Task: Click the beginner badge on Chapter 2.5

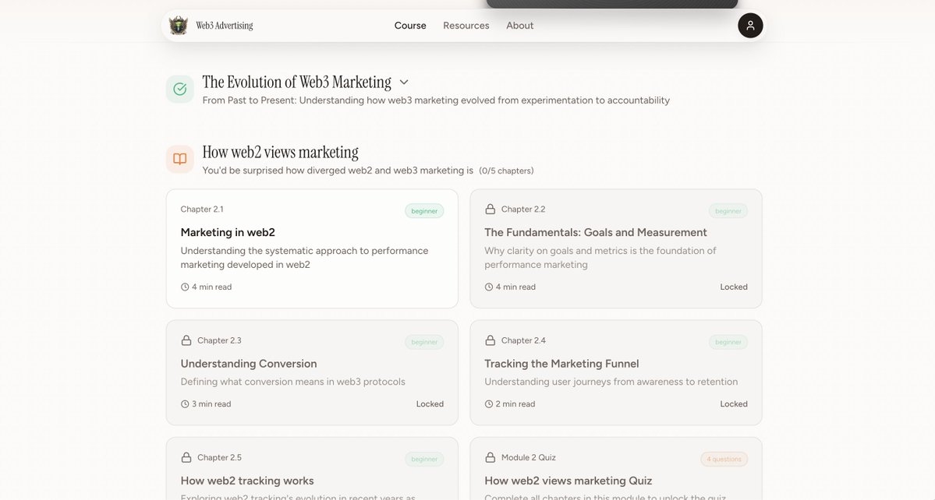Action: (424, 459)
